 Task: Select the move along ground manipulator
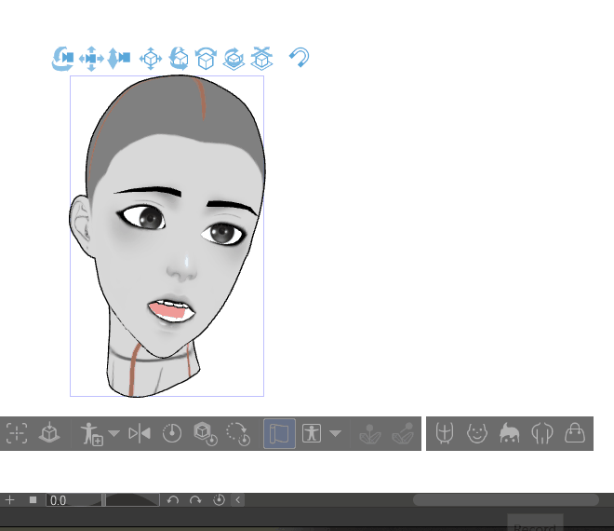pos(261,59)
